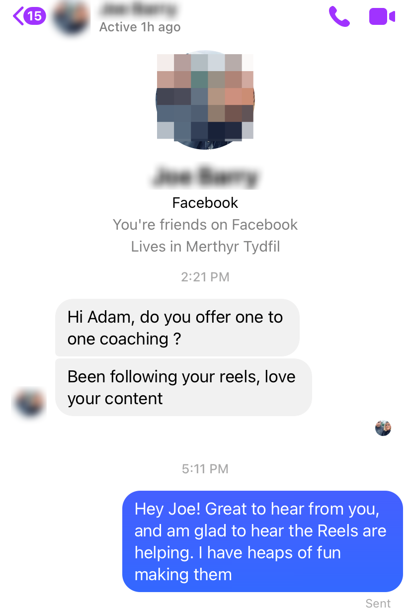Open the small header profile picture
411x610 pixels.
(72, 18)
